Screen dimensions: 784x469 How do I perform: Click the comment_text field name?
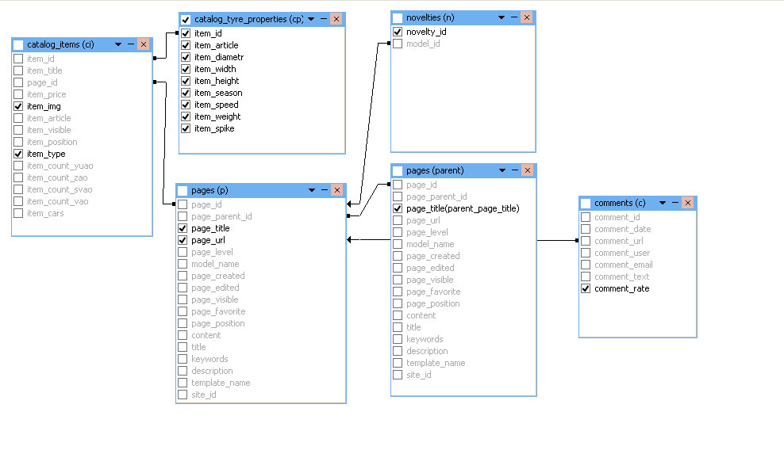coord(621,276)
